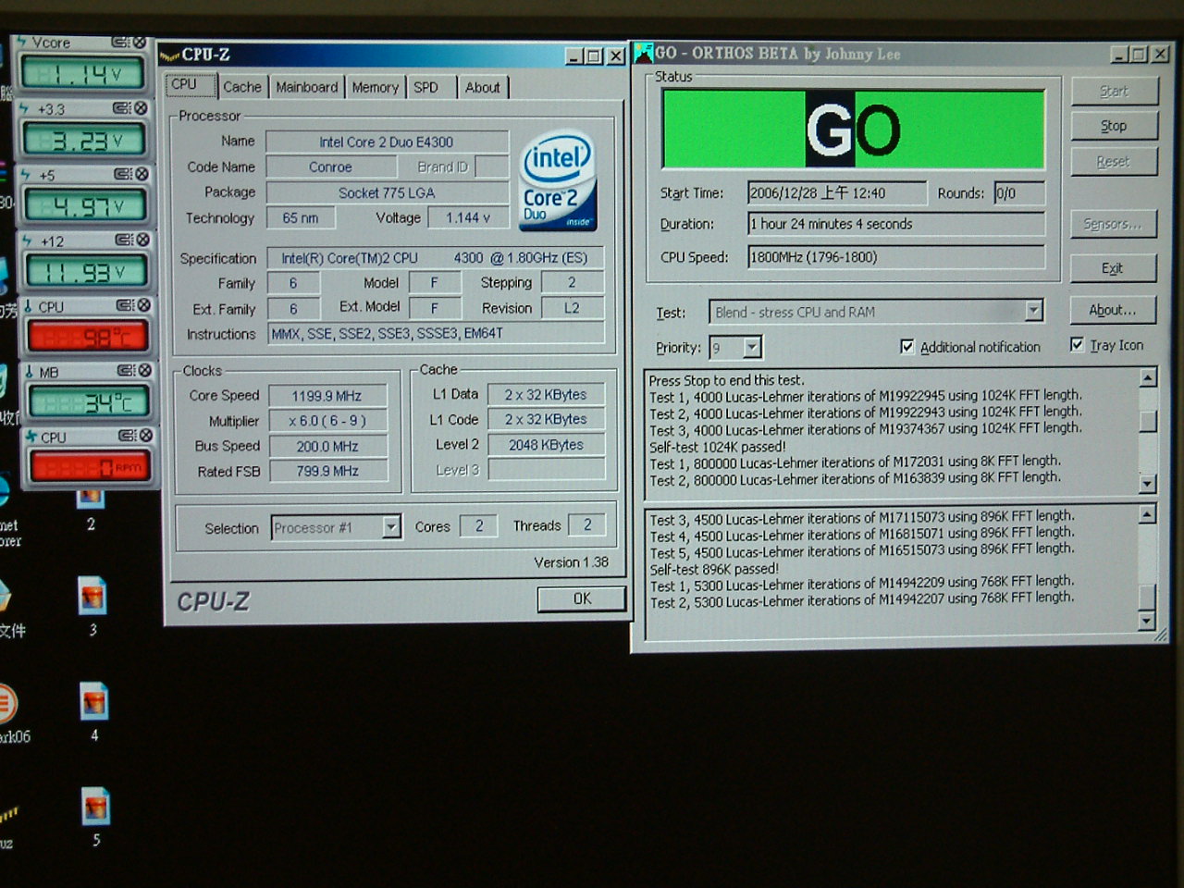Open the Test type dropdown in ORTHOS
This screenshot has height=888, width=1184.
(1033, 312)
